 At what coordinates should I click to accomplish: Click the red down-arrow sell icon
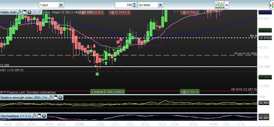[34, 12]
